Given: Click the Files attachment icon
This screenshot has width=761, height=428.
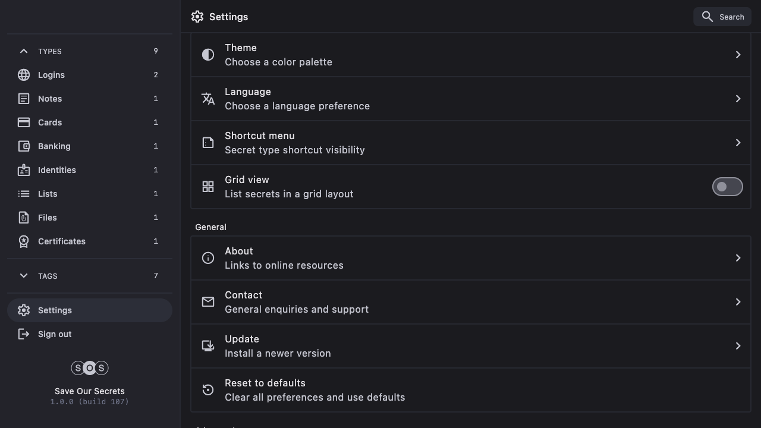Looking at the screenshot, I should (24, 218).
